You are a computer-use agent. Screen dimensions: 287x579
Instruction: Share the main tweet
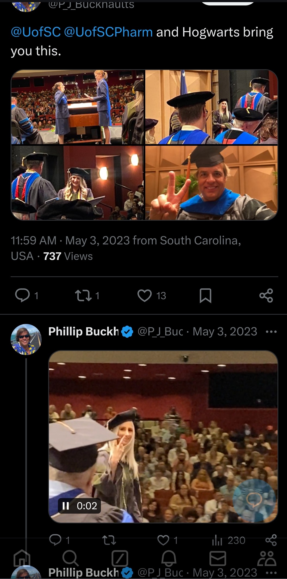[266, 295]
